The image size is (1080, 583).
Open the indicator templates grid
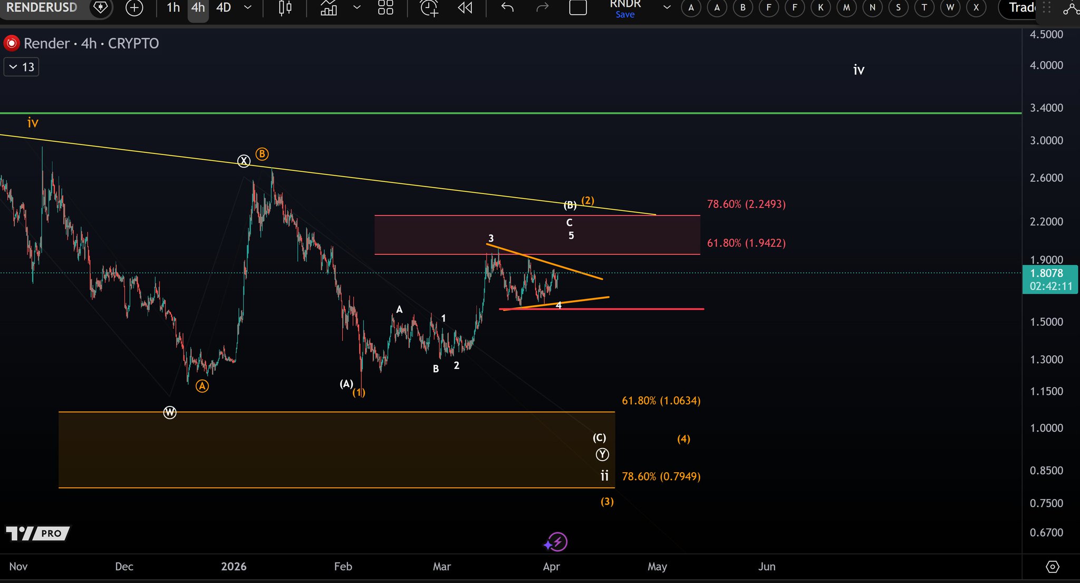(385, 7)
